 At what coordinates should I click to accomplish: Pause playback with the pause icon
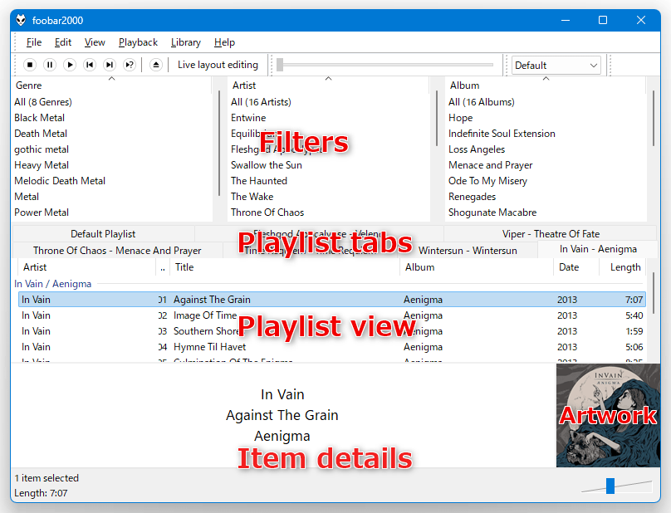point(50,65)
